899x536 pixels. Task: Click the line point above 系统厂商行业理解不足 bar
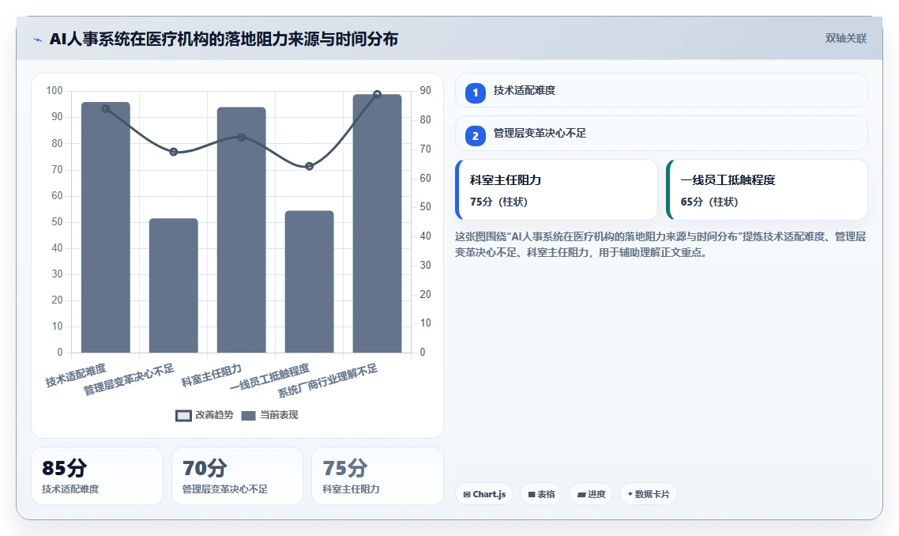tap(378, 94)
